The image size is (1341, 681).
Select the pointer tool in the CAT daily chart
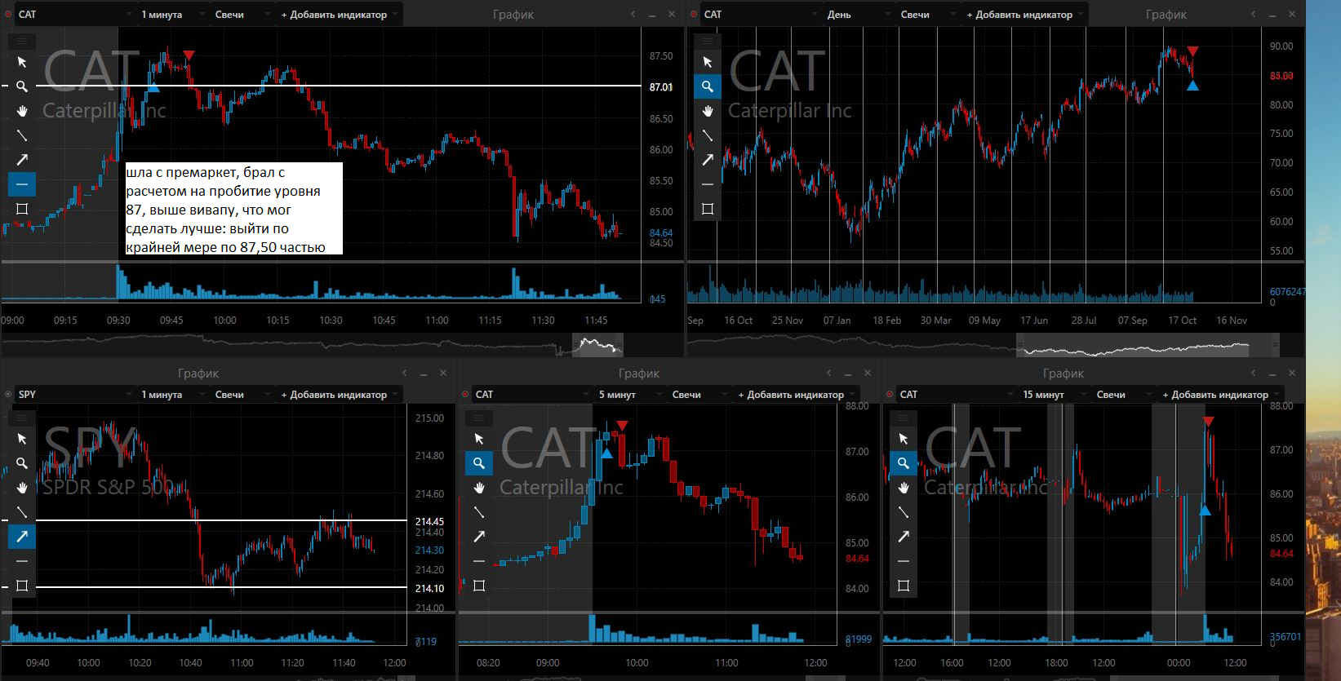(708, 62)
